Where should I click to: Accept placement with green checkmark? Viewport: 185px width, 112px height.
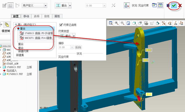(174, 6)
